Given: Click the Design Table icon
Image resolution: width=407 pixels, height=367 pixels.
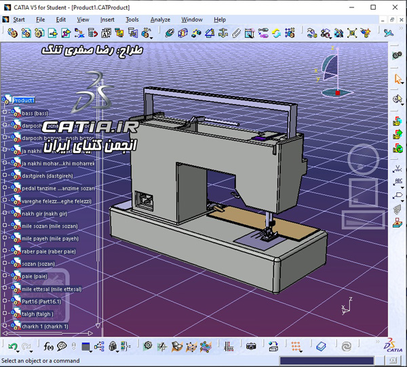Looking at the screenshot, I should [x=85, y=346].
